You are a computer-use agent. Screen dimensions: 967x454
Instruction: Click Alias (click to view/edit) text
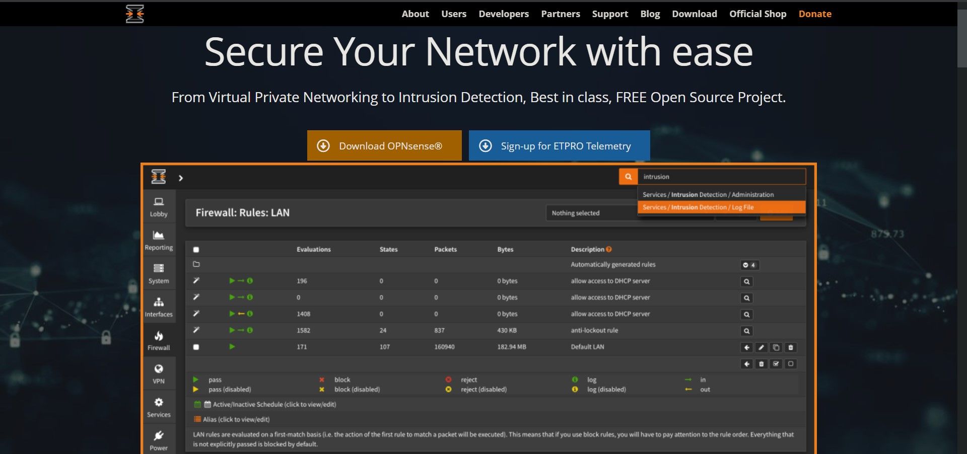[236, 419]
